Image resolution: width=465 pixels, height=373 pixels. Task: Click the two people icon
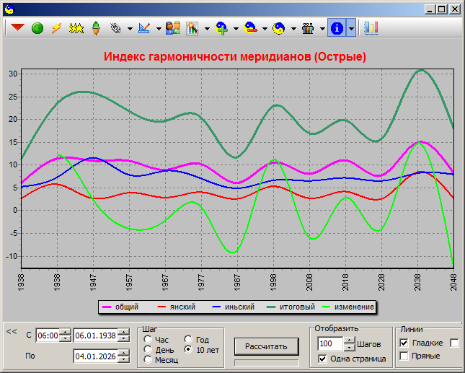point(172,28)
